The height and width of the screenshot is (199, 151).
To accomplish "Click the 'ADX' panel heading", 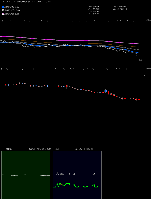I will (x=58, y=149).
